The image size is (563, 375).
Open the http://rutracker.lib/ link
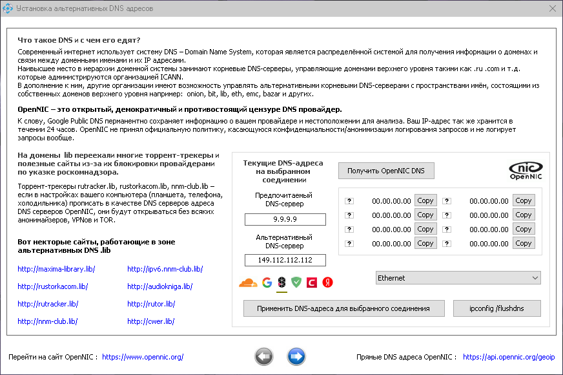pyautogui.click(x=48, y=304)
